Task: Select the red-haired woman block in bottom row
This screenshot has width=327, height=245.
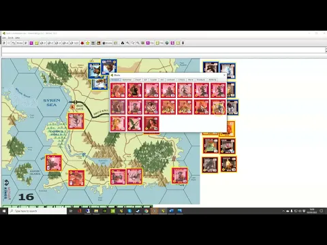Action: coord(118,124)
